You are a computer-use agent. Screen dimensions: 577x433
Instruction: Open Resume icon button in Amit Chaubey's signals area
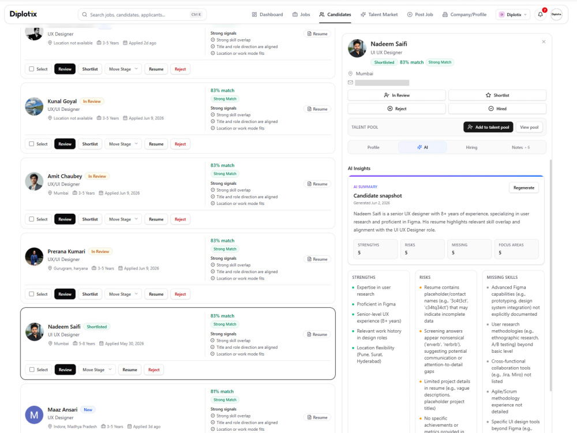pyautogui.click(x=317, y=184)
